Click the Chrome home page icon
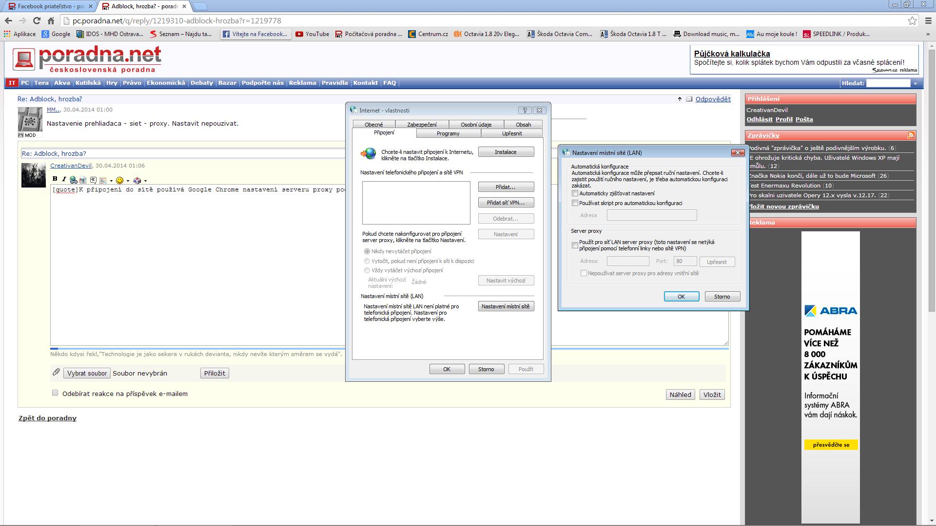The height and width of the screenshot is (526, 936). click(x=51, y=20)
